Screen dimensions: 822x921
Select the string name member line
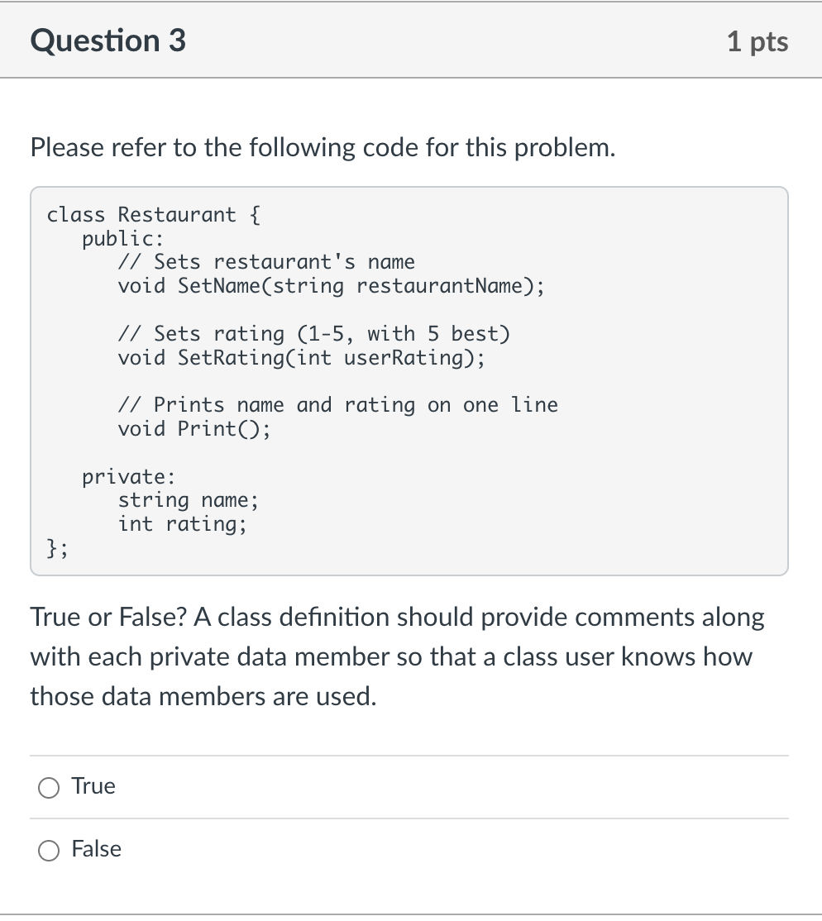click(x=189, y=499)
